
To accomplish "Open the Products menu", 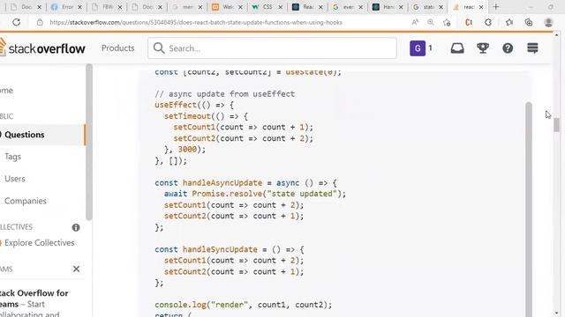I will [117, 48].
